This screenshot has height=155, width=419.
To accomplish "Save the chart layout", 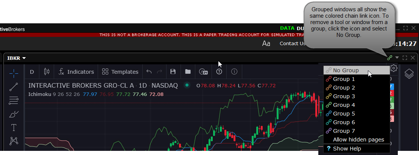I will [173, 71].
